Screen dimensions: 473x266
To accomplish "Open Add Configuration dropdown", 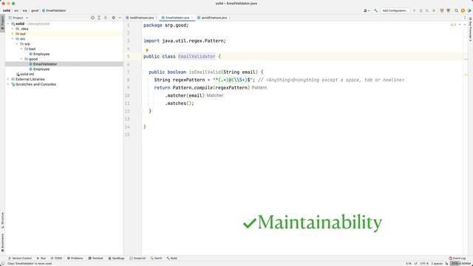I will 395,10.
